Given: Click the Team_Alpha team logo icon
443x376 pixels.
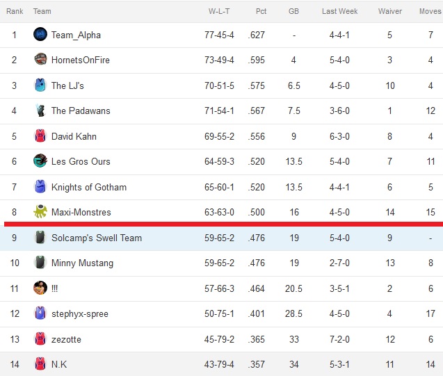Looking at the screenshot, I should click(x=40, y=34).
